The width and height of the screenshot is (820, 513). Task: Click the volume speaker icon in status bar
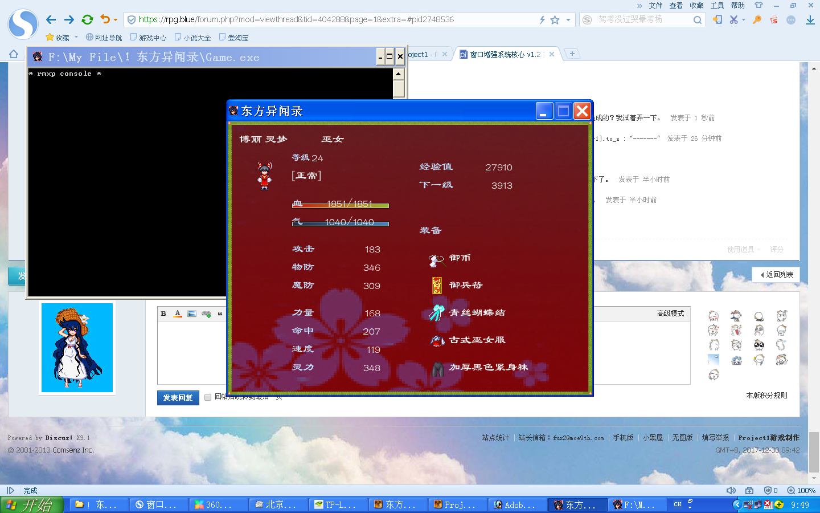(731, 491)
